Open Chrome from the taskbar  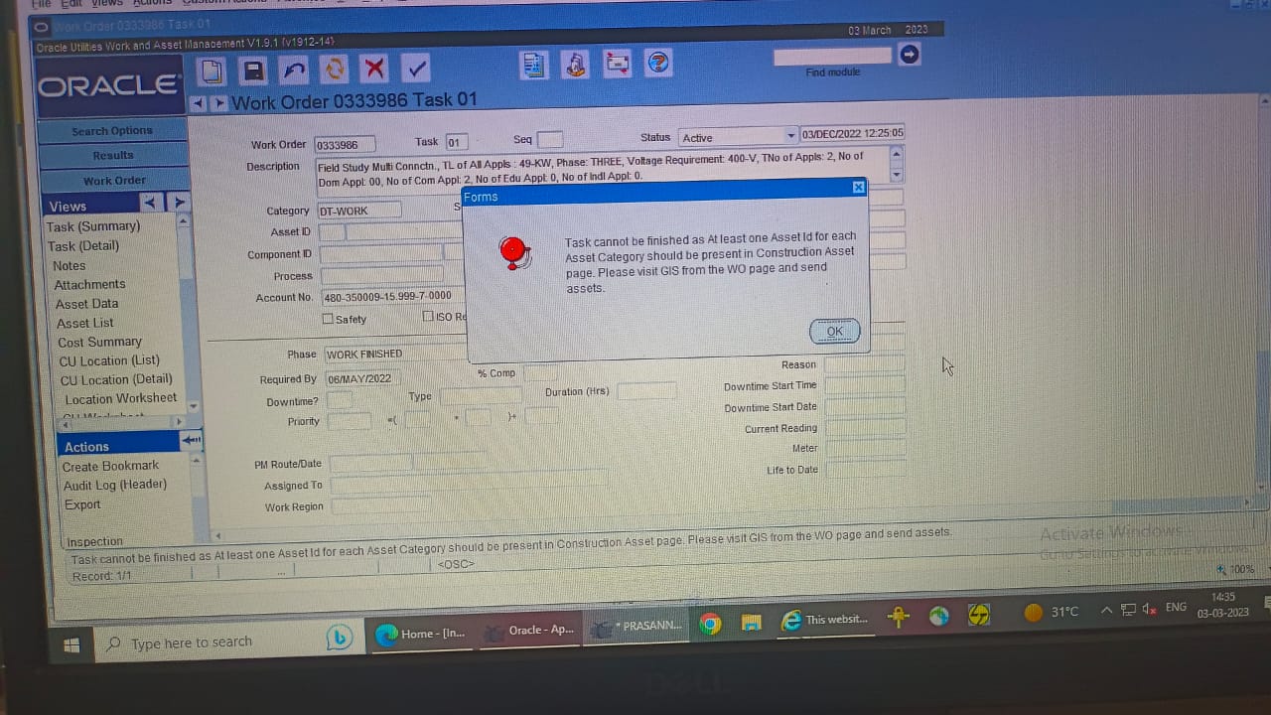[x=710, y=624]
